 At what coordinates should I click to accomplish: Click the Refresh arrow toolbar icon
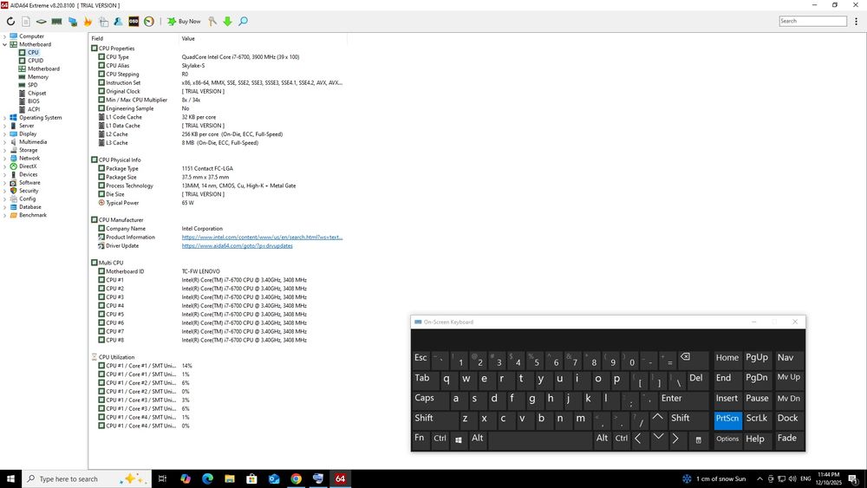tap(10, 22)
